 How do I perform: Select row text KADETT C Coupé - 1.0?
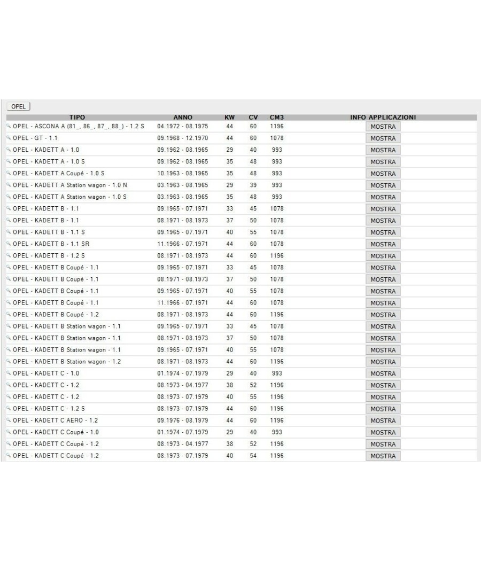click(x=56, y=432)
